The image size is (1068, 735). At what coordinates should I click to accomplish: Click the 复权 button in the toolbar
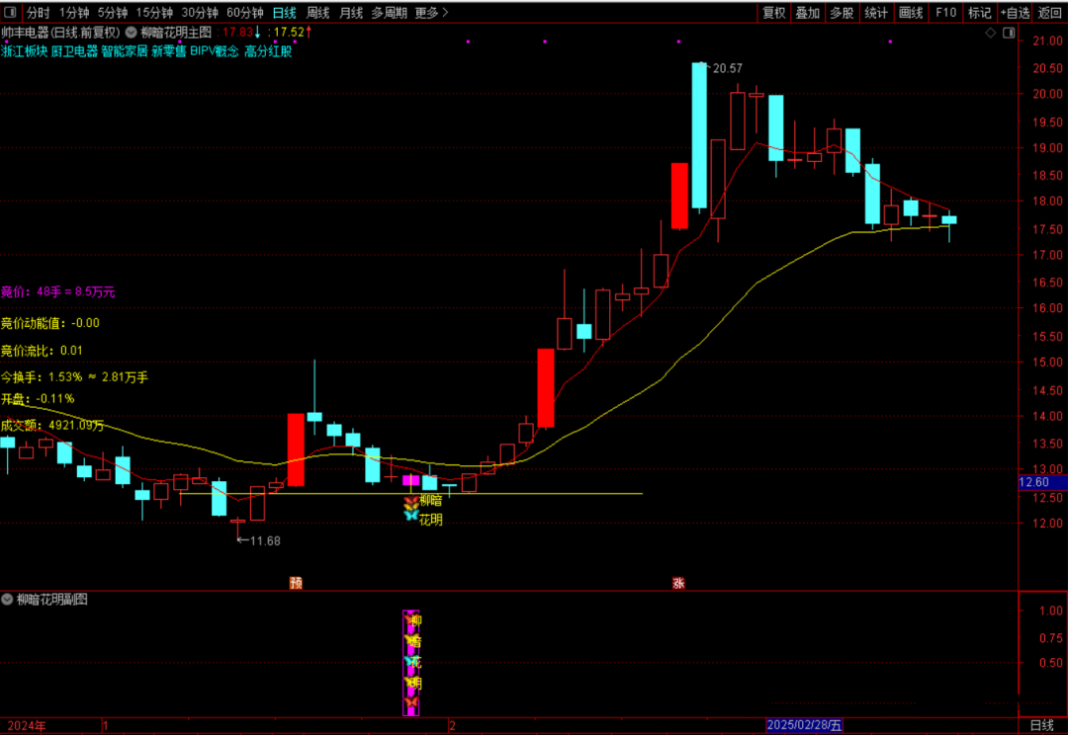click(774, 13)
